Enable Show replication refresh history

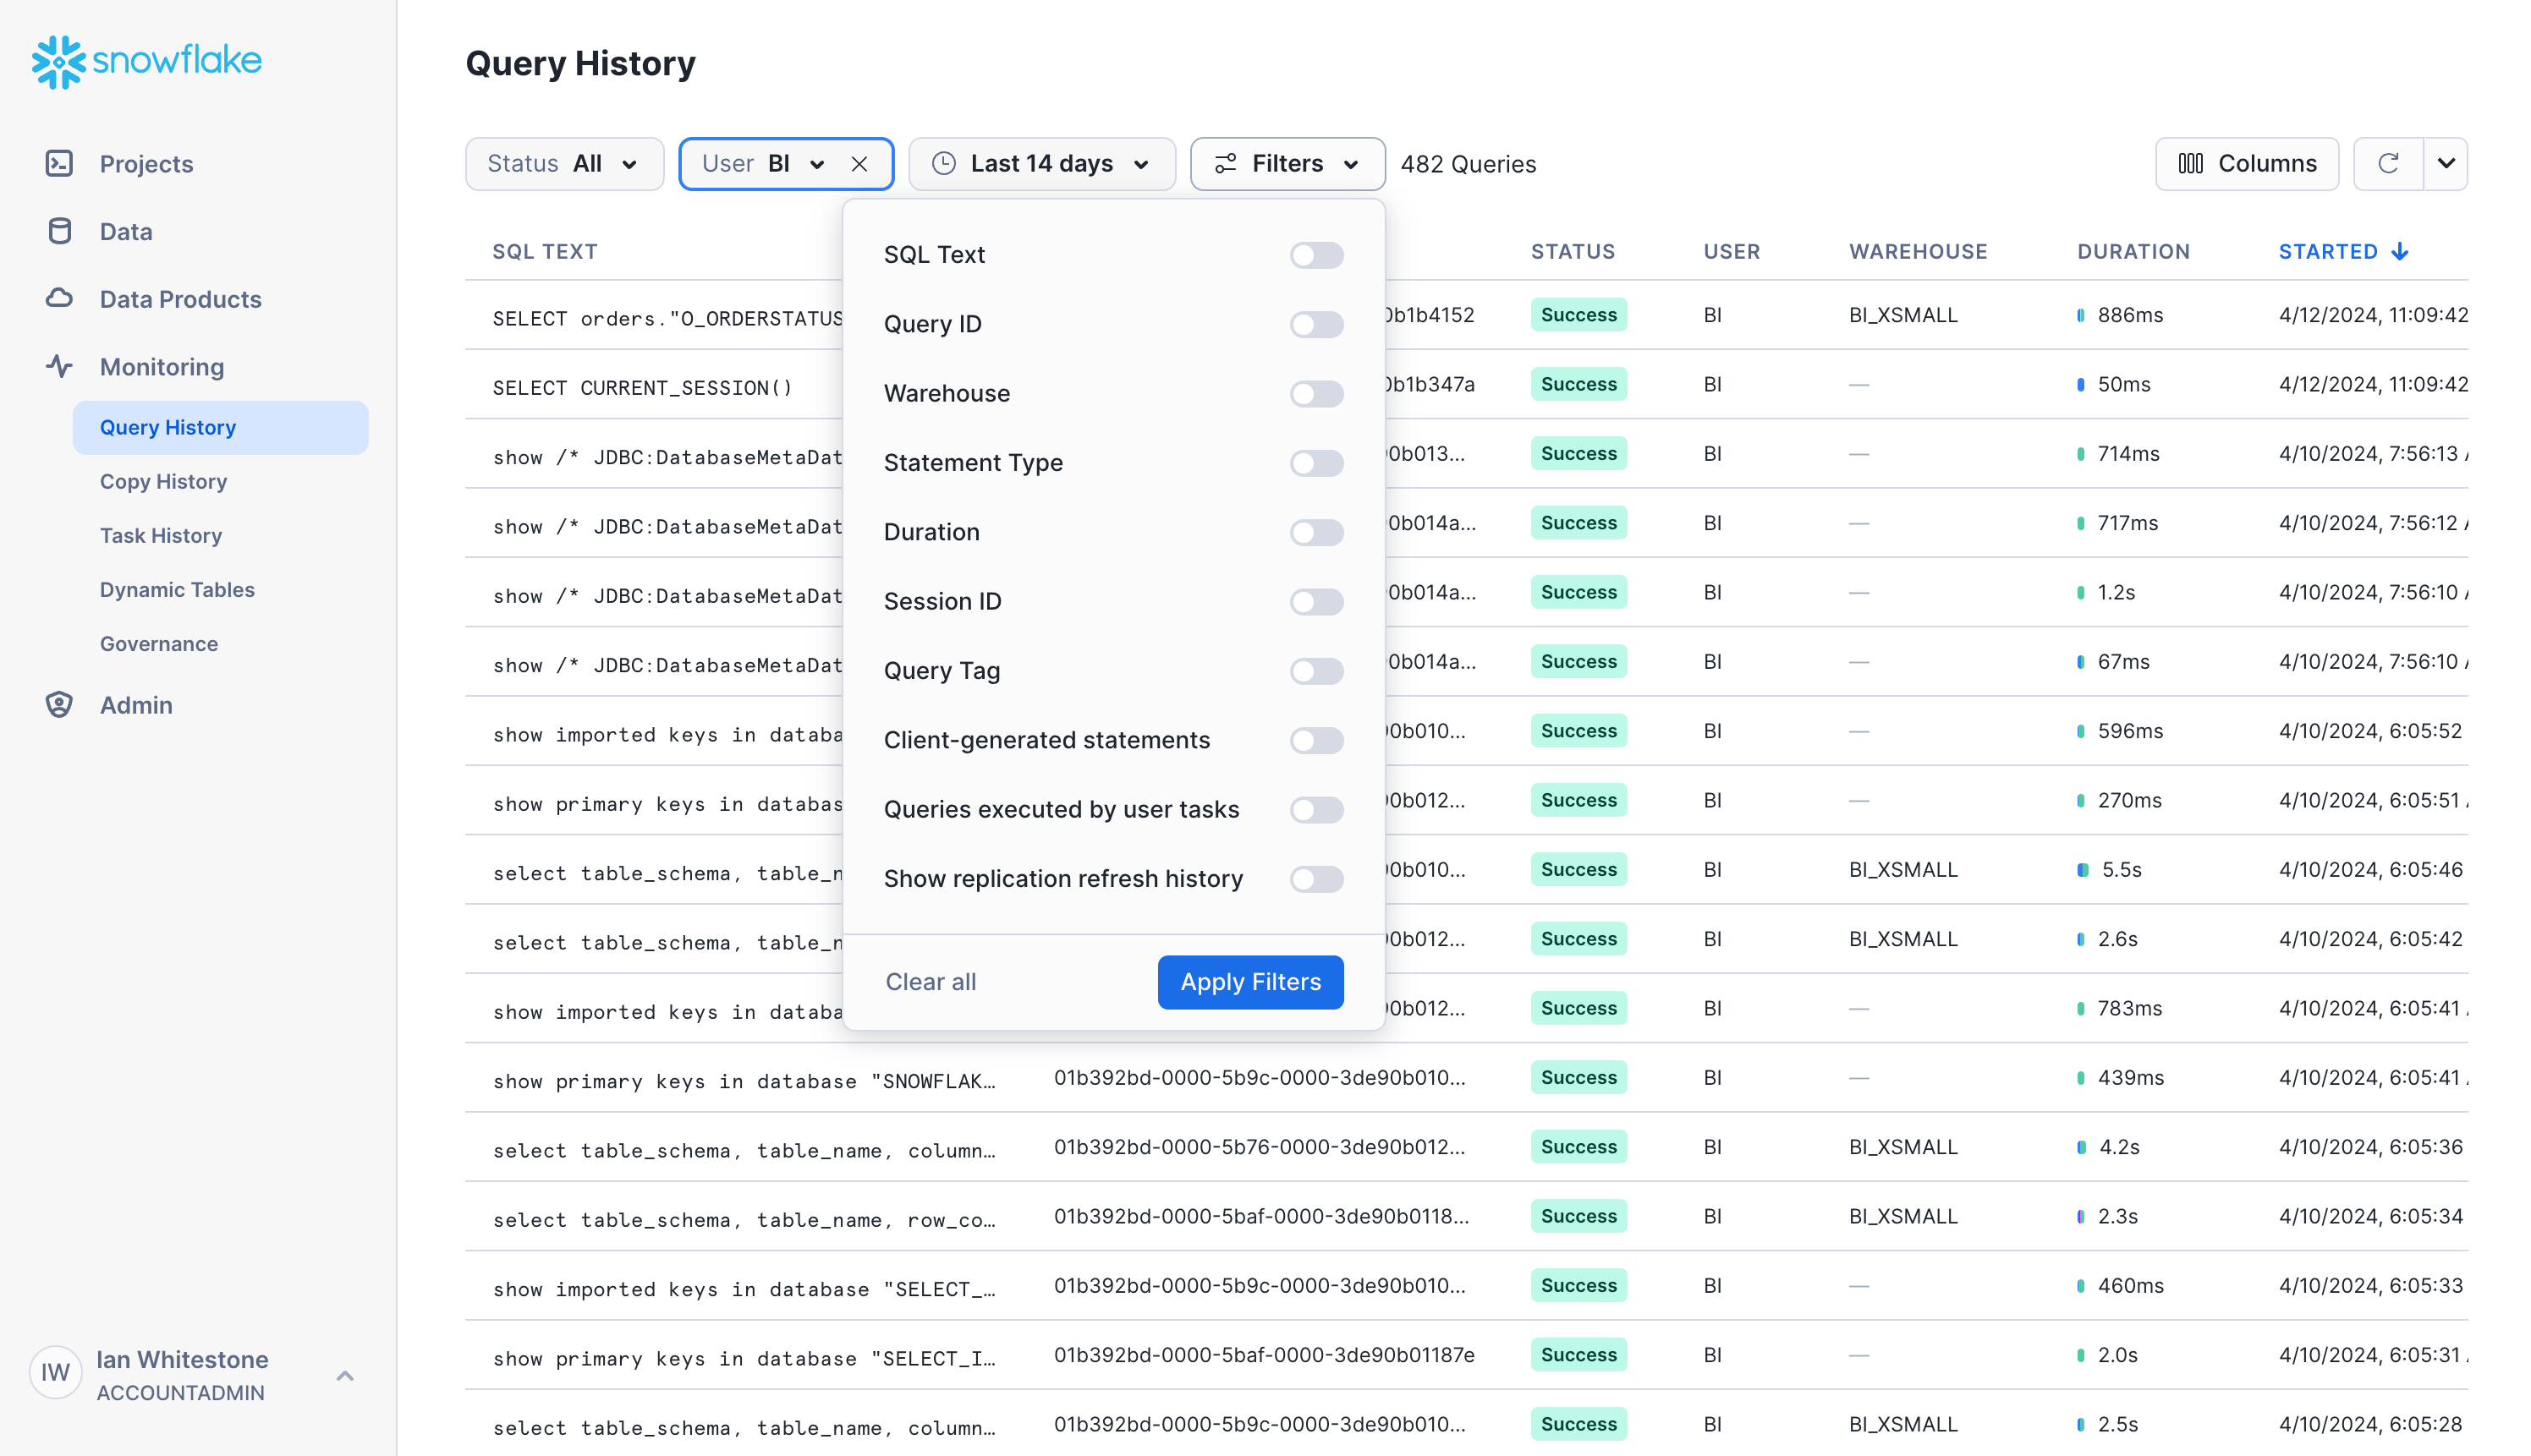(1316, 879)
